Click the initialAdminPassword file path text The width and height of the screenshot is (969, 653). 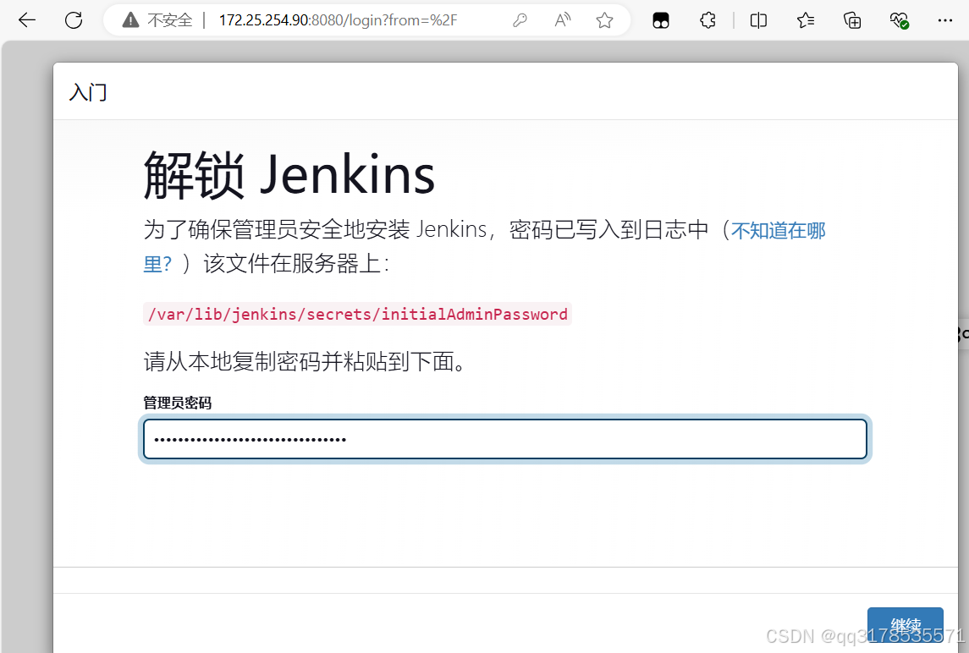[x=357, y=314]
